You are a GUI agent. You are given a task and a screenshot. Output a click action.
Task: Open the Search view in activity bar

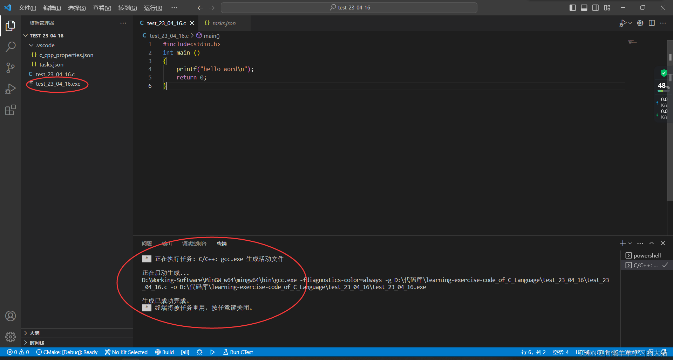(x=11, y=47)
